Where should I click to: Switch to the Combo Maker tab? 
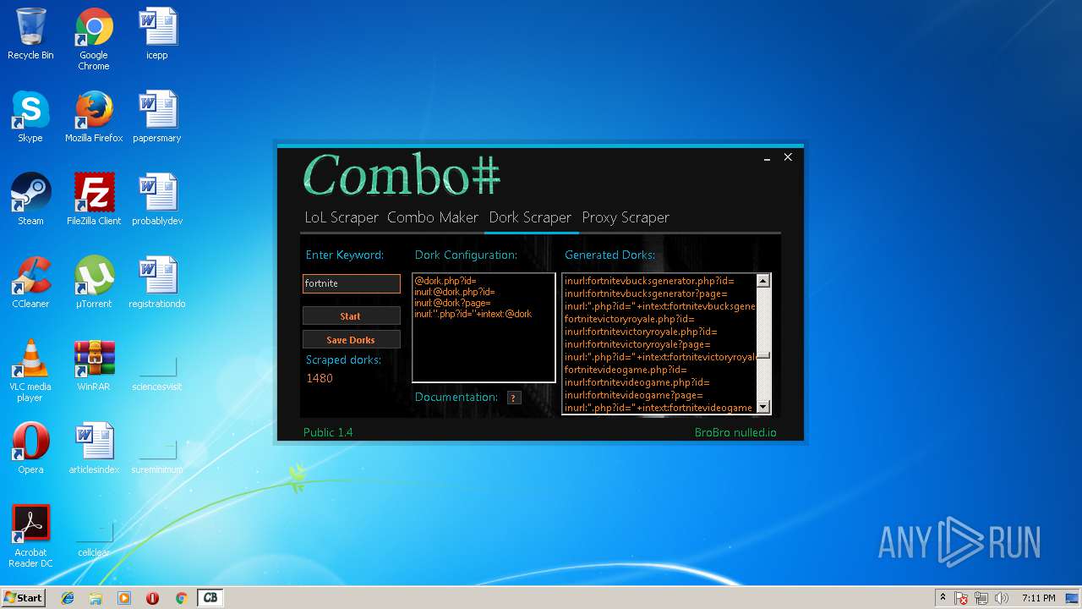[x=433, y=217]
